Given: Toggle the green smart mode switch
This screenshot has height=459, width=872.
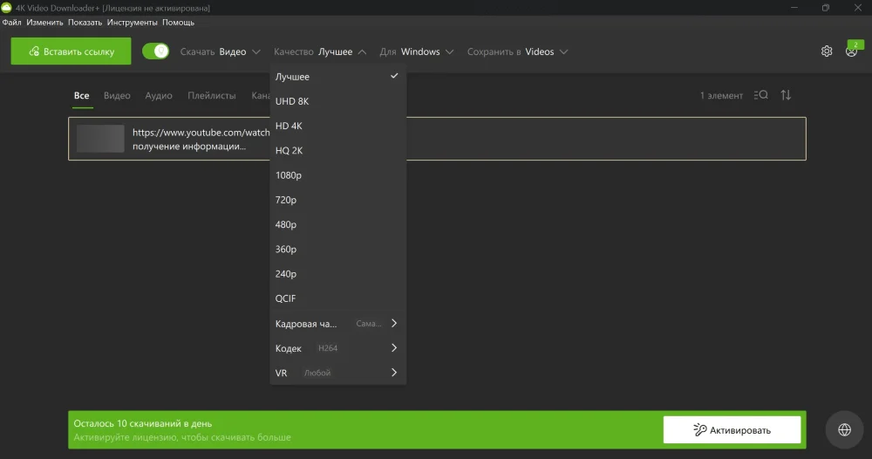Looking at the screenshot, I should (x=156, y=51).
